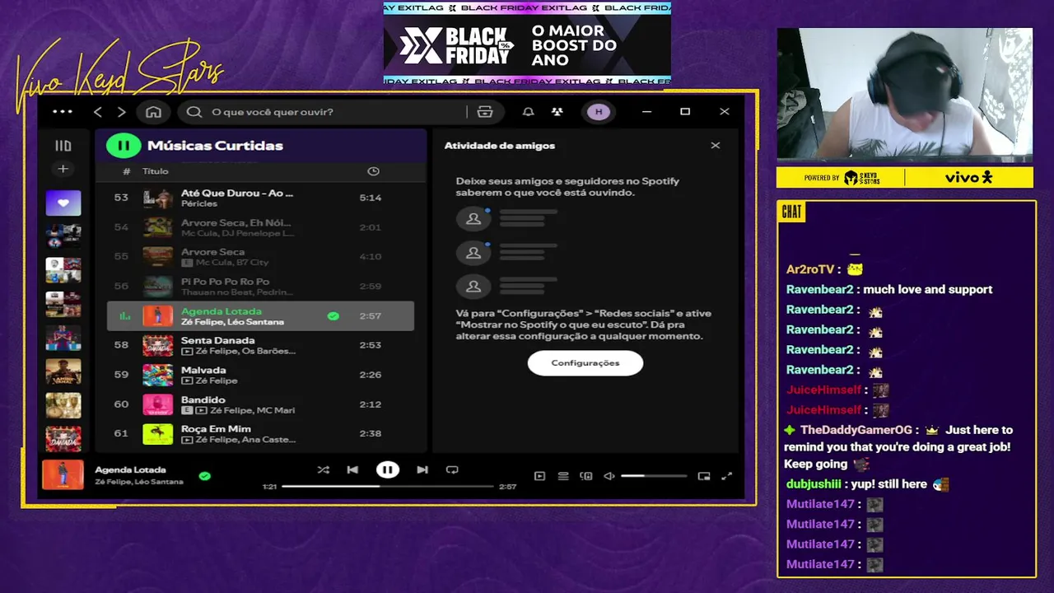Screen dimensions: 1054x593
Task: Click the webcam feed overlay
Action: coord(905,95)
